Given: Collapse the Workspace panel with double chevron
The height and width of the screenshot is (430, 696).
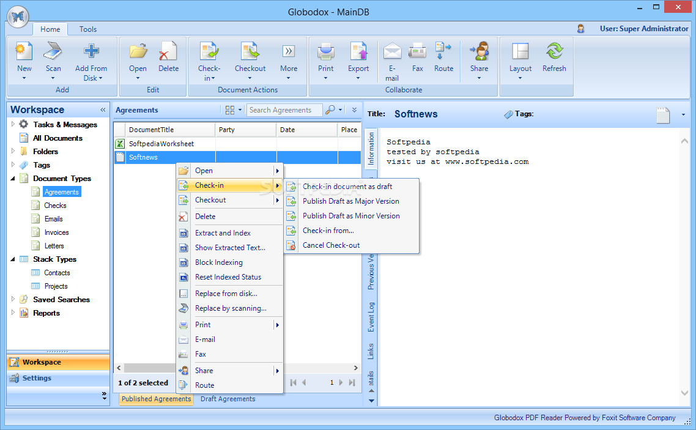Looking at the screenshot, I should click(103, 109).
